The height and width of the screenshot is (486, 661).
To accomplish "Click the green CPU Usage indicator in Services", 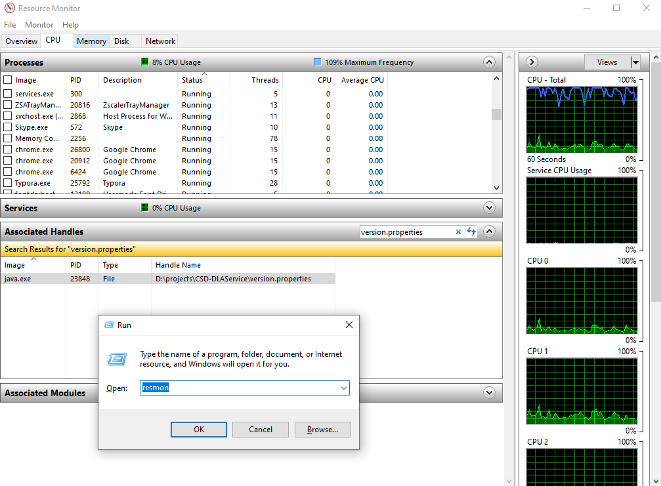I will click(144, 208).
